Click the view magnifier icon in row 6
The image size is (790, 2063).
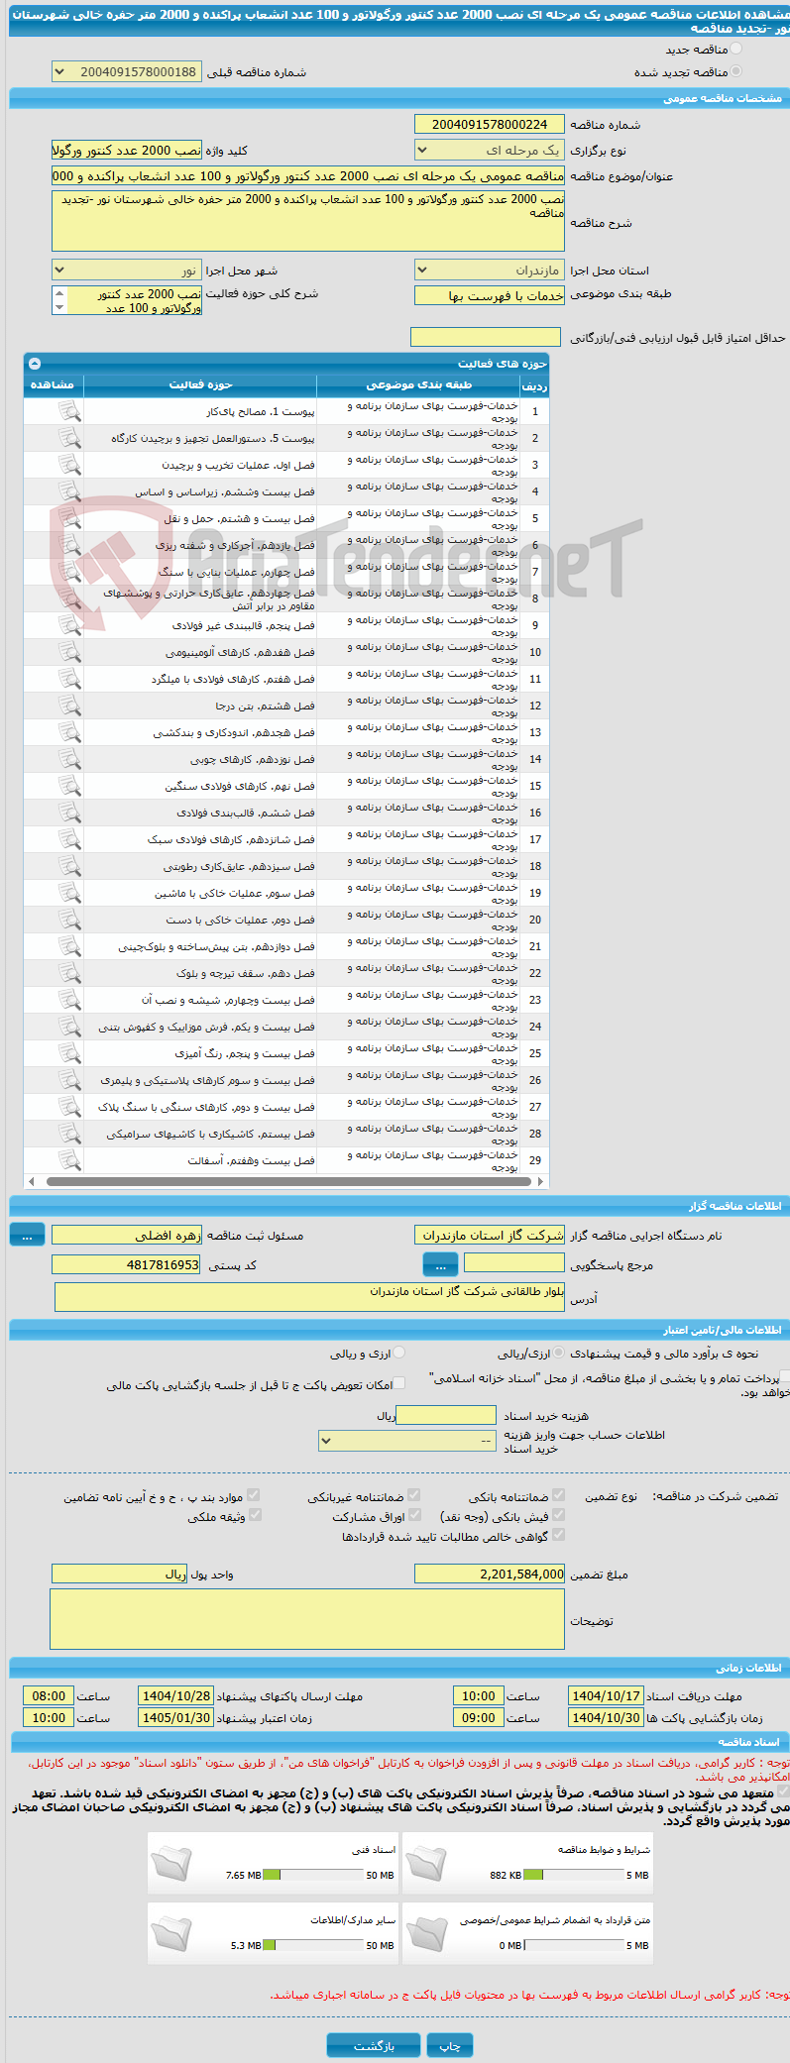69,545
